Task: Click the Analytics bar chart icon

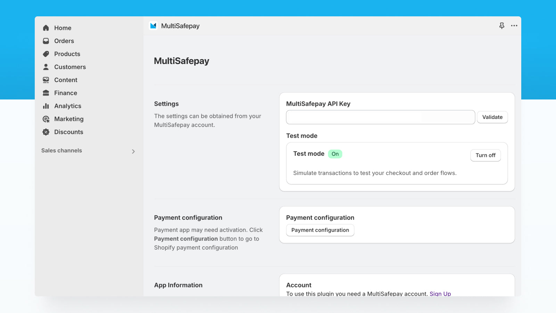Action: pos(46,106)
